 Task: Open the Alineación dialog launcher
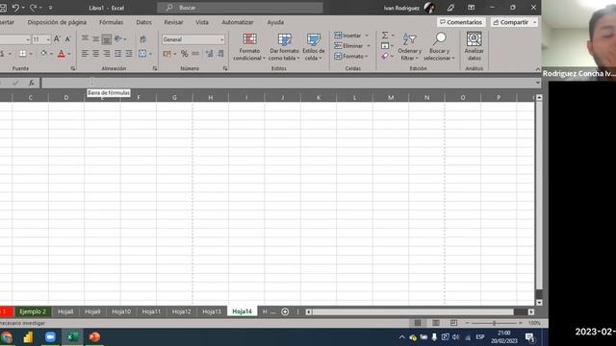coord(155,68)
